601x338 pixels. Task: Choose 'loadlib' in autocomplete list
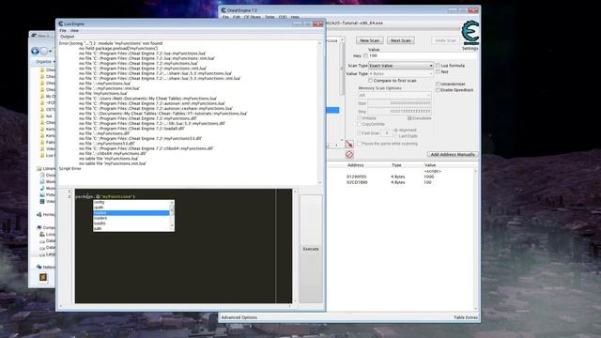[131, 223]
